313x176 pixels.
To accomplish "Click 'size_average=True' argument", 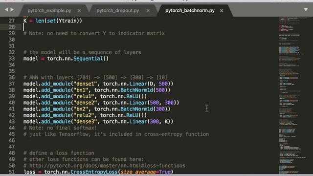I will [146, 172].
